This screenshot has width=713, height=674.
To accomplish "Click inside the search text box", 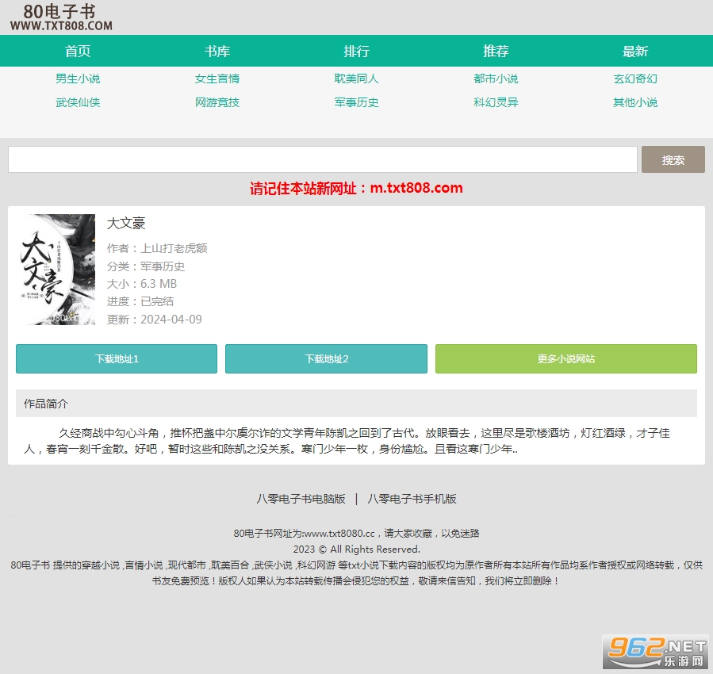I will pyautogui.click(x=322, y=159).
